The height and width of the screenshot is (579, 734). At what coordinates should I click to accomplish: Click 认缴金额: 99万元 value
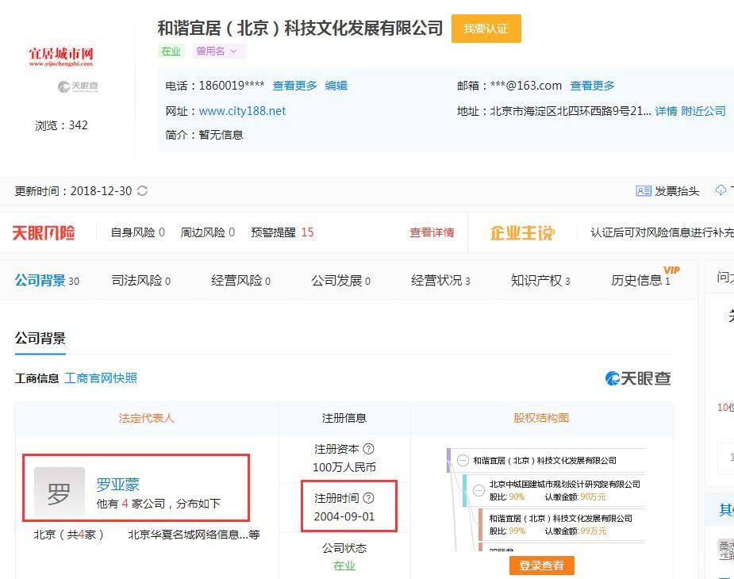click(x=575, y=531)
